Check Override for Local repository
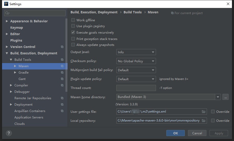The image size is (234, 141). tap(213, 120)
